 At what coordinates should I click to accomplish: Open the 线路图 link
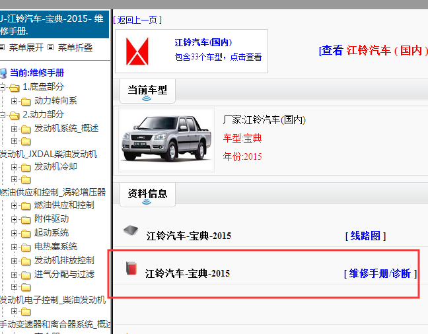tap(365, 236)
